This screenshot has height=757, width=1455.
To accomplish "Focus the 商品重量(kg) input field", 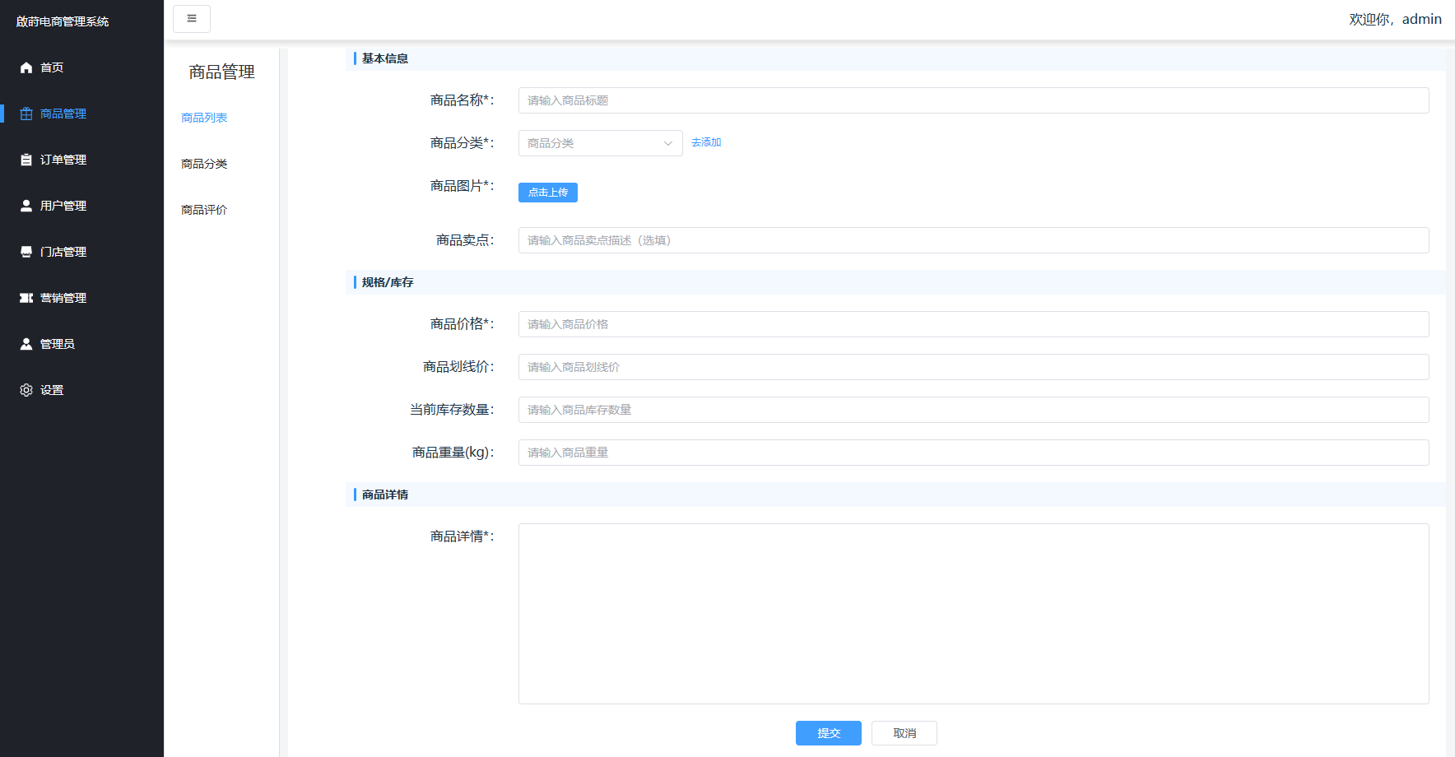I will (974, 453).
